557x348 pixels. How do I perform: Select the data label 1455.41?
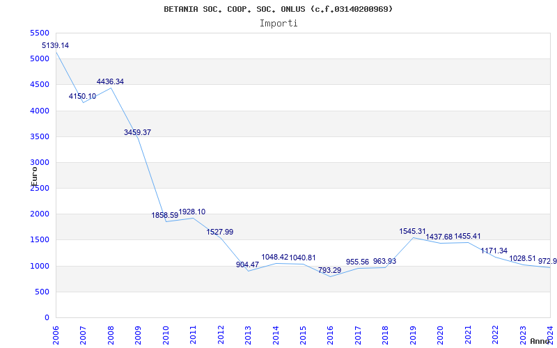tap(467, 236)
